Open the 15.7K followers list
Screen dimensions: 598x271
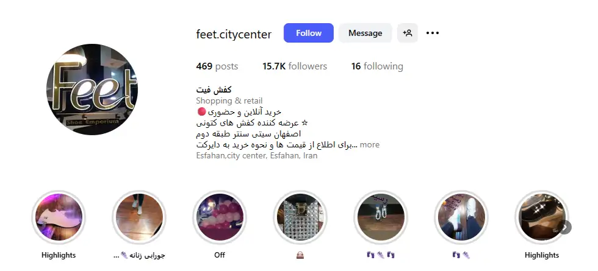click(294, 66)
